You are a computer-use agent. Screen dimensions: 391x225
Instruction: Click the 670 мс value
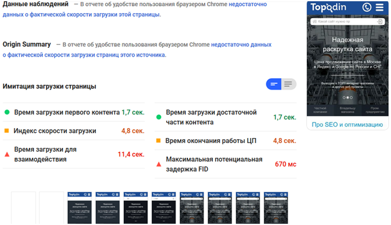[286, 164]
